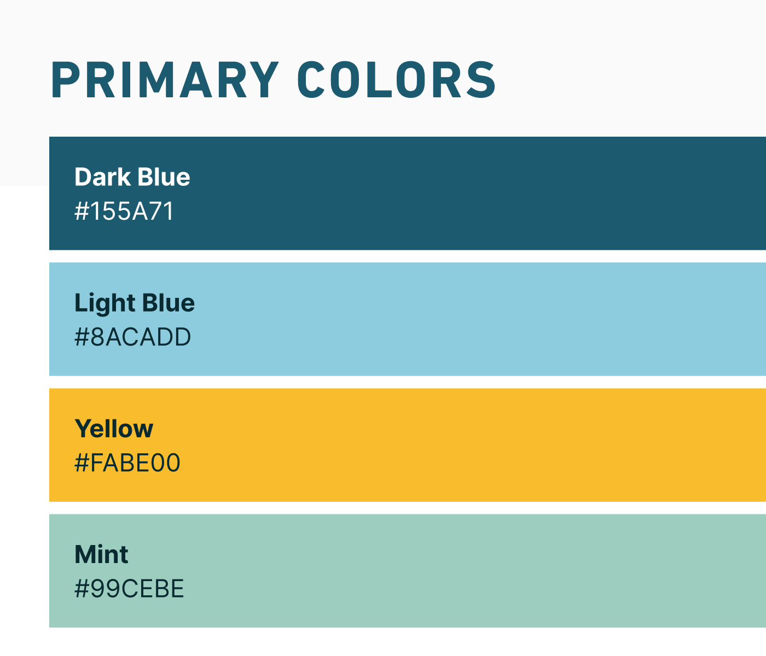Click empty area of mint band

point(465,571)
